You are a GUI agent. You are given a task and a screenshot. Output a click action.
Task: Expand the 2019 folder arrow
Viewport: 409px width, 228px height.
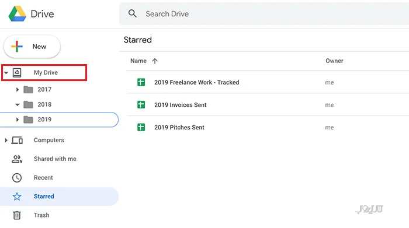click(17, 120)
